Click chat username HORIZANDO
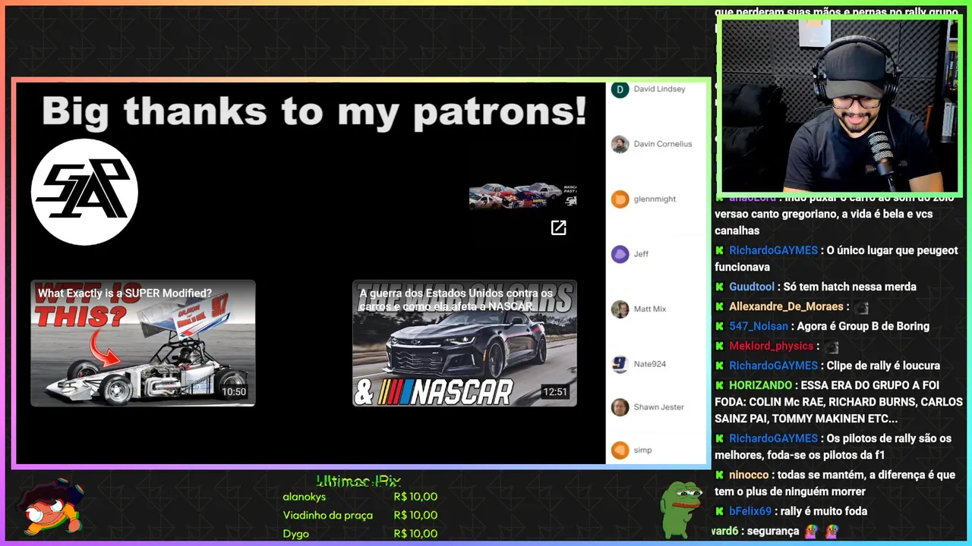This screenshot has height=546, width=972. 760,385
